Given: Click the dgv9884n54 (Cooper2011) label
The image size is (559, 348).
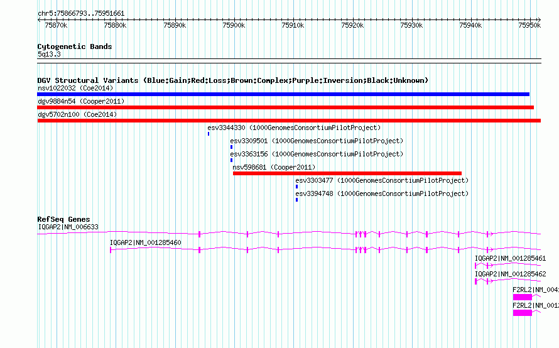Looking at the screenshot, I should point(81,101).
